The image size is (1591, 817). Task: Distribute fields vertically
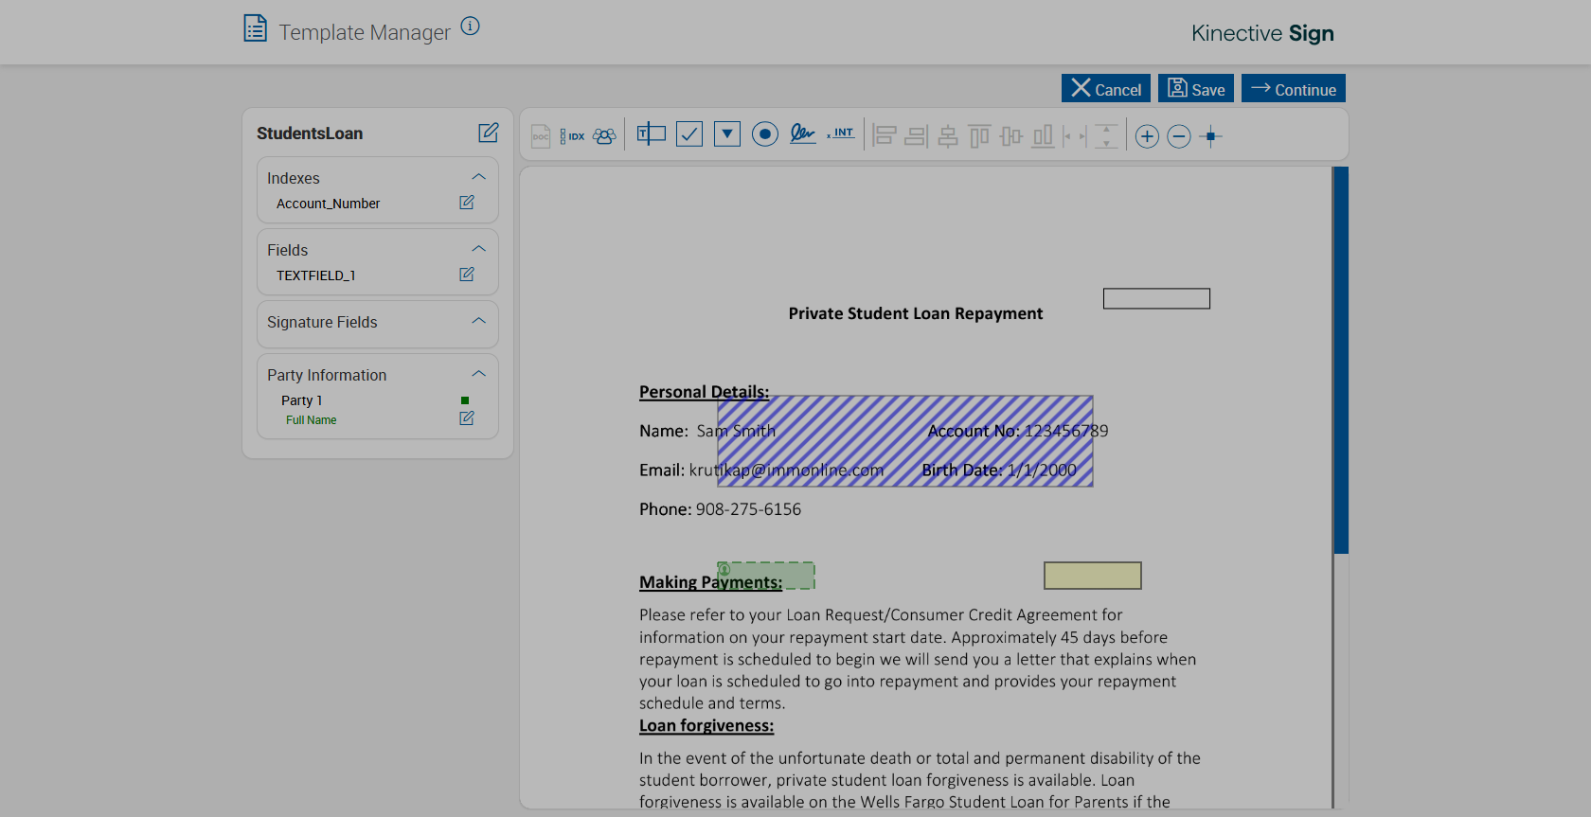[x=1106, y=136]
